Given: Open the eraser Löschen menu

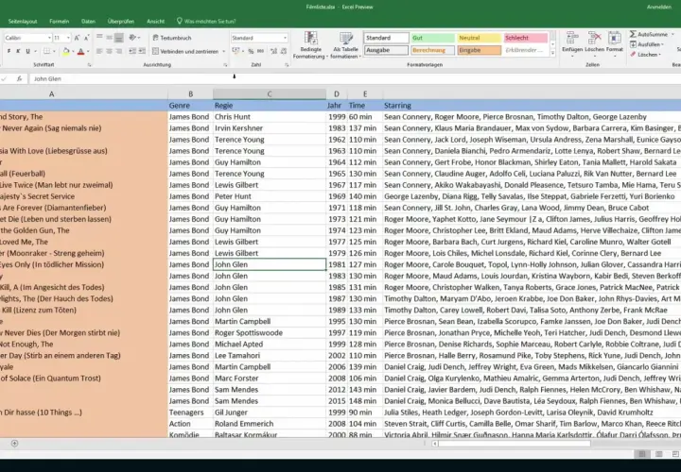Looking at the screenshot, I should point(645,55).
